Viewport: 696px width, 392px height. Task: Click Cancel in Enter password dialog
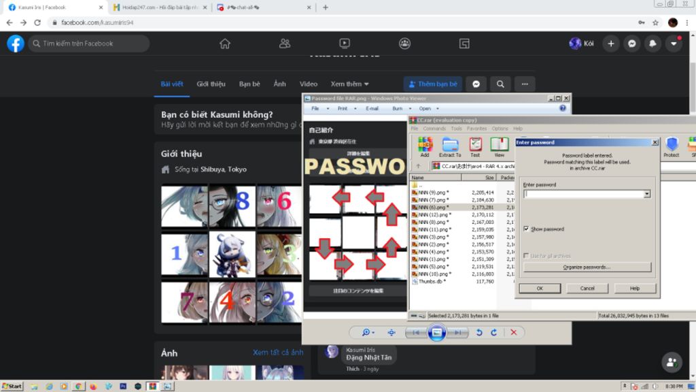(x=587, y=289)
